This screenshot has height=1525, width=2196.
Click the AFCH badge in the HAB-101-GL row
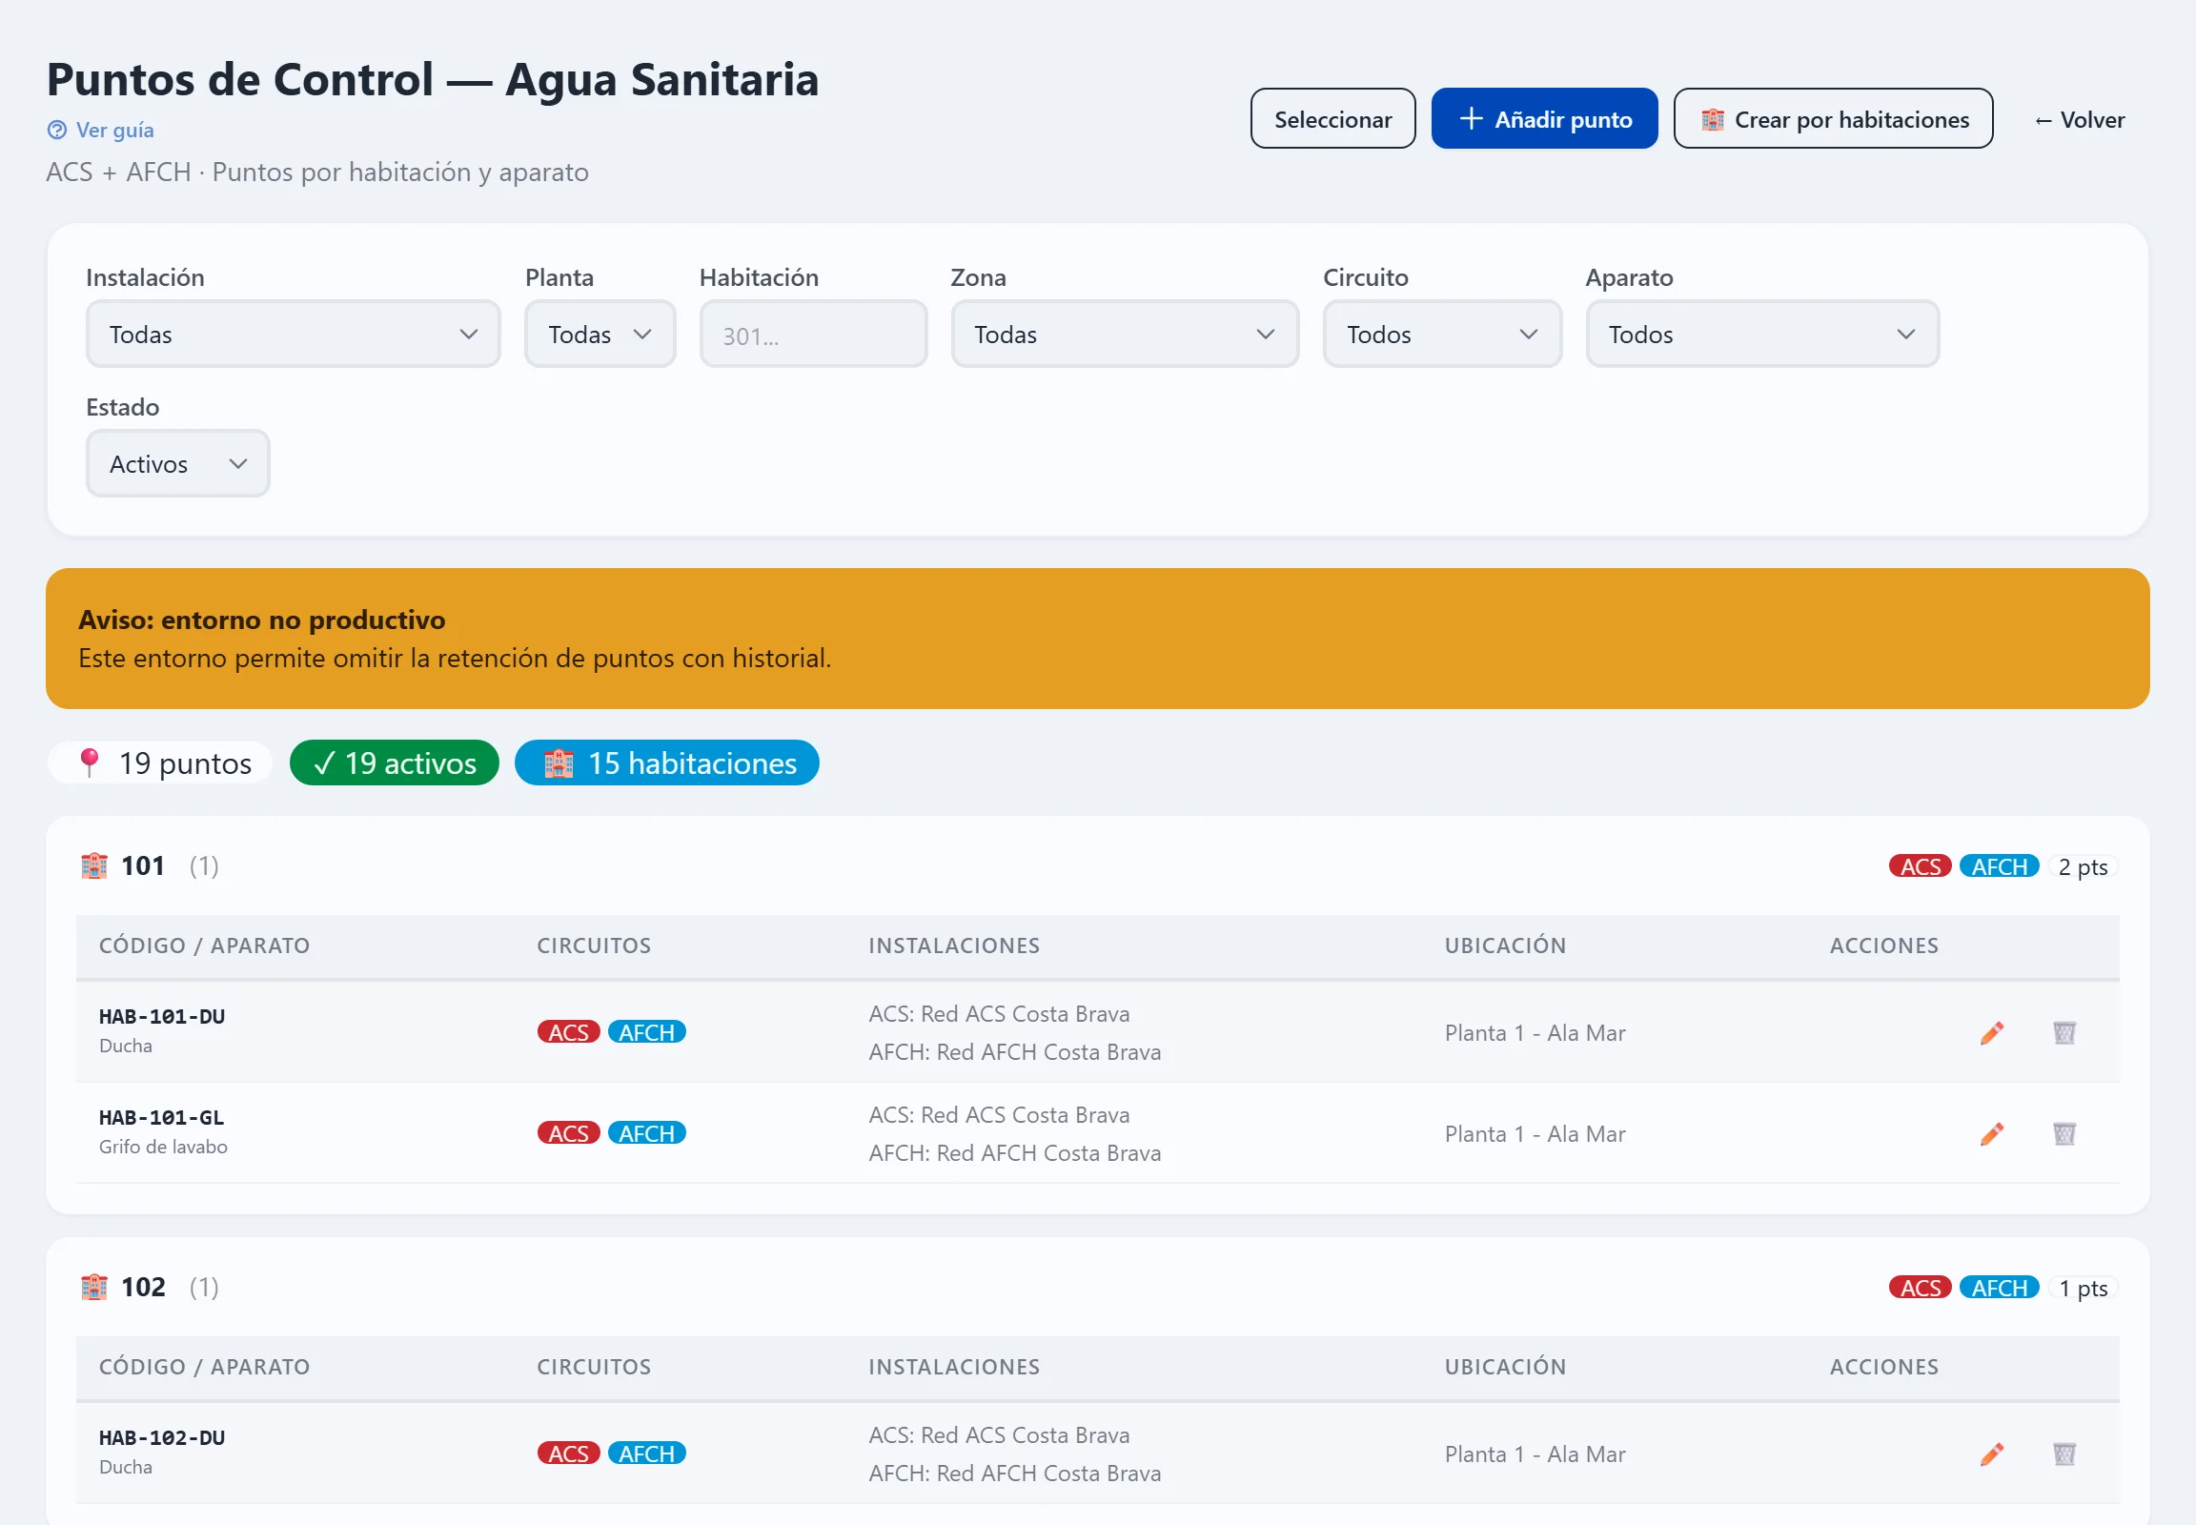point(647,1134)
